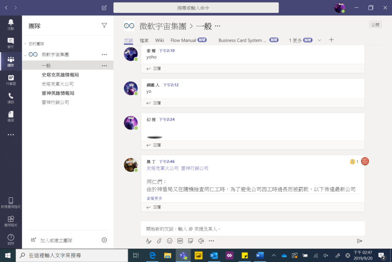Click the search or command box

pos(196,8)
